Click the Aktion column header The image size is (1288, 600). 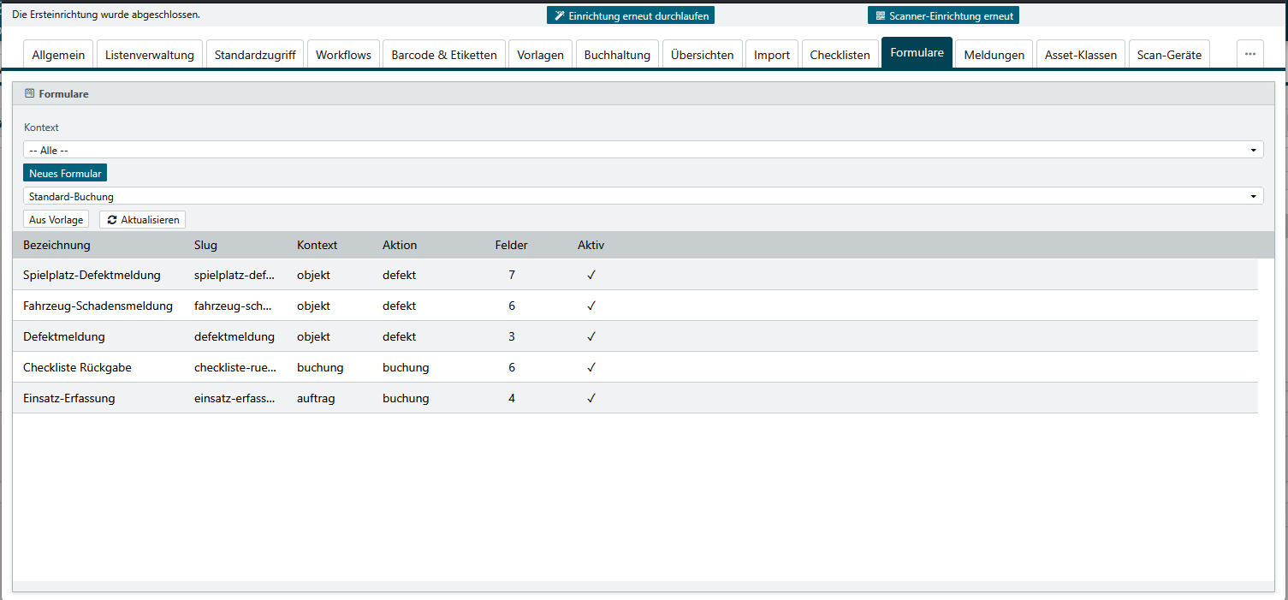point(400,245)
